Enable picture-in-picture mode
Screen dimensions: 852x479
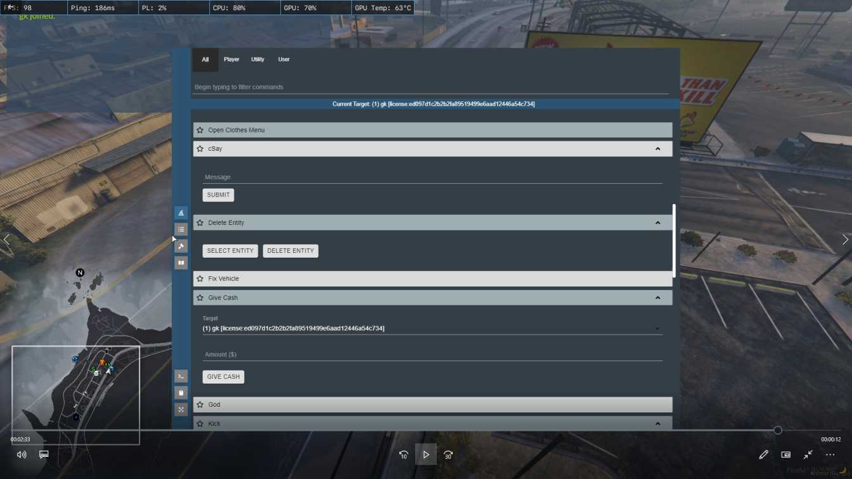(785, 454)
